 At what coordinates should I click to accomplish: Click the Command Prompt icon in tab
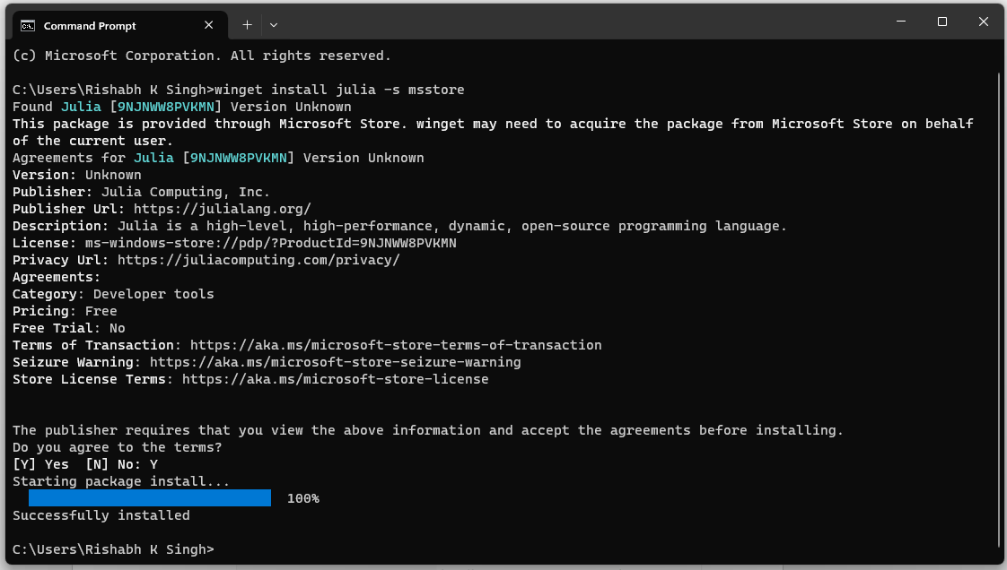[x=28, y=26]
